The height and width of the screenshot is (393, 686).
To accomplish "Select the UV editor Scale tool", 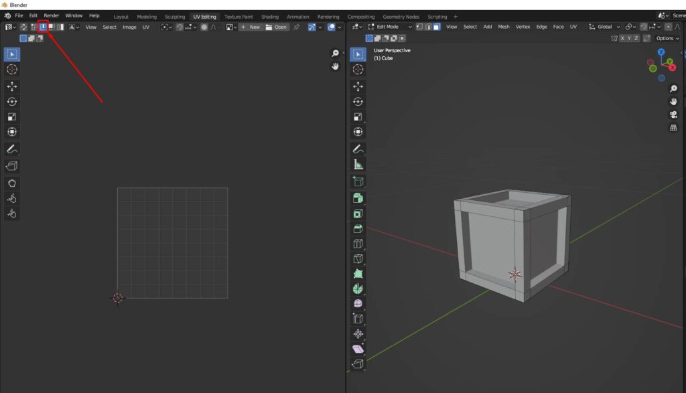I will (12, 116).
